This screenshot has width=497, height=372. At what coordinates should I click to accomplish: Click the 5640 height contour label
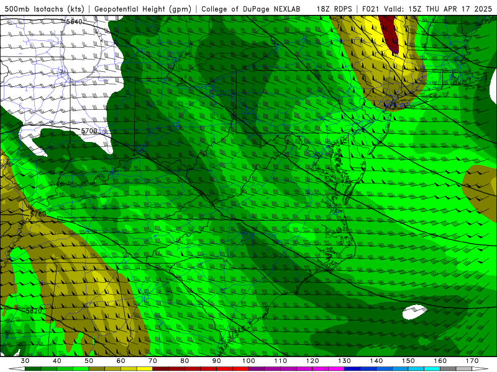click(74, 22)
